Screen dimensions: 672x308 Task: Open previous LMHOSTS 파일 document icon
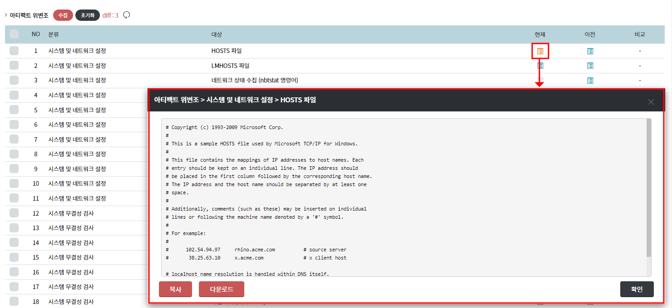590,66
